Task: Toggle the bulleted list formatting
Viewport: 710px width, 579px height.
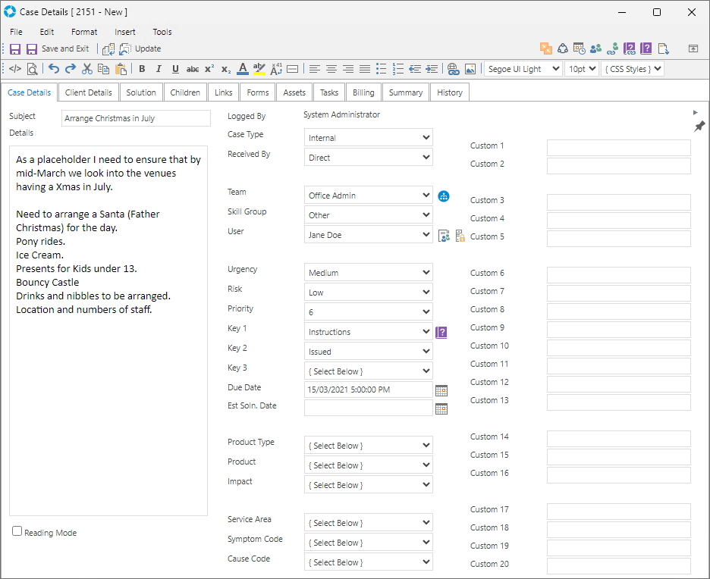Action: click(x=382, y=69)
